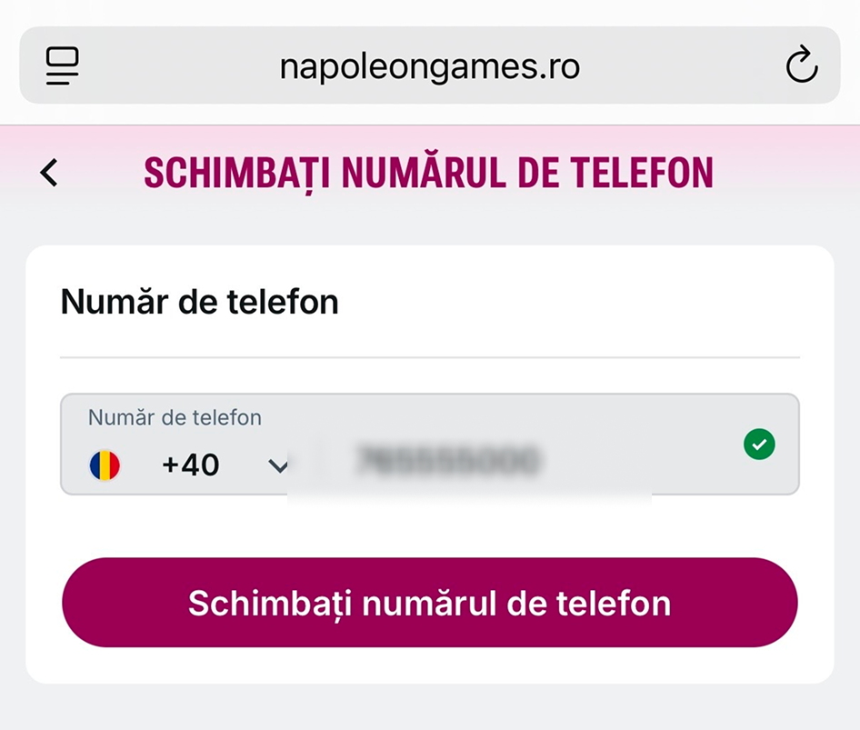The width and height of the screenshot is (860, 730).
Task: Click the green validation checkmark icon
Action: [759, 444]
